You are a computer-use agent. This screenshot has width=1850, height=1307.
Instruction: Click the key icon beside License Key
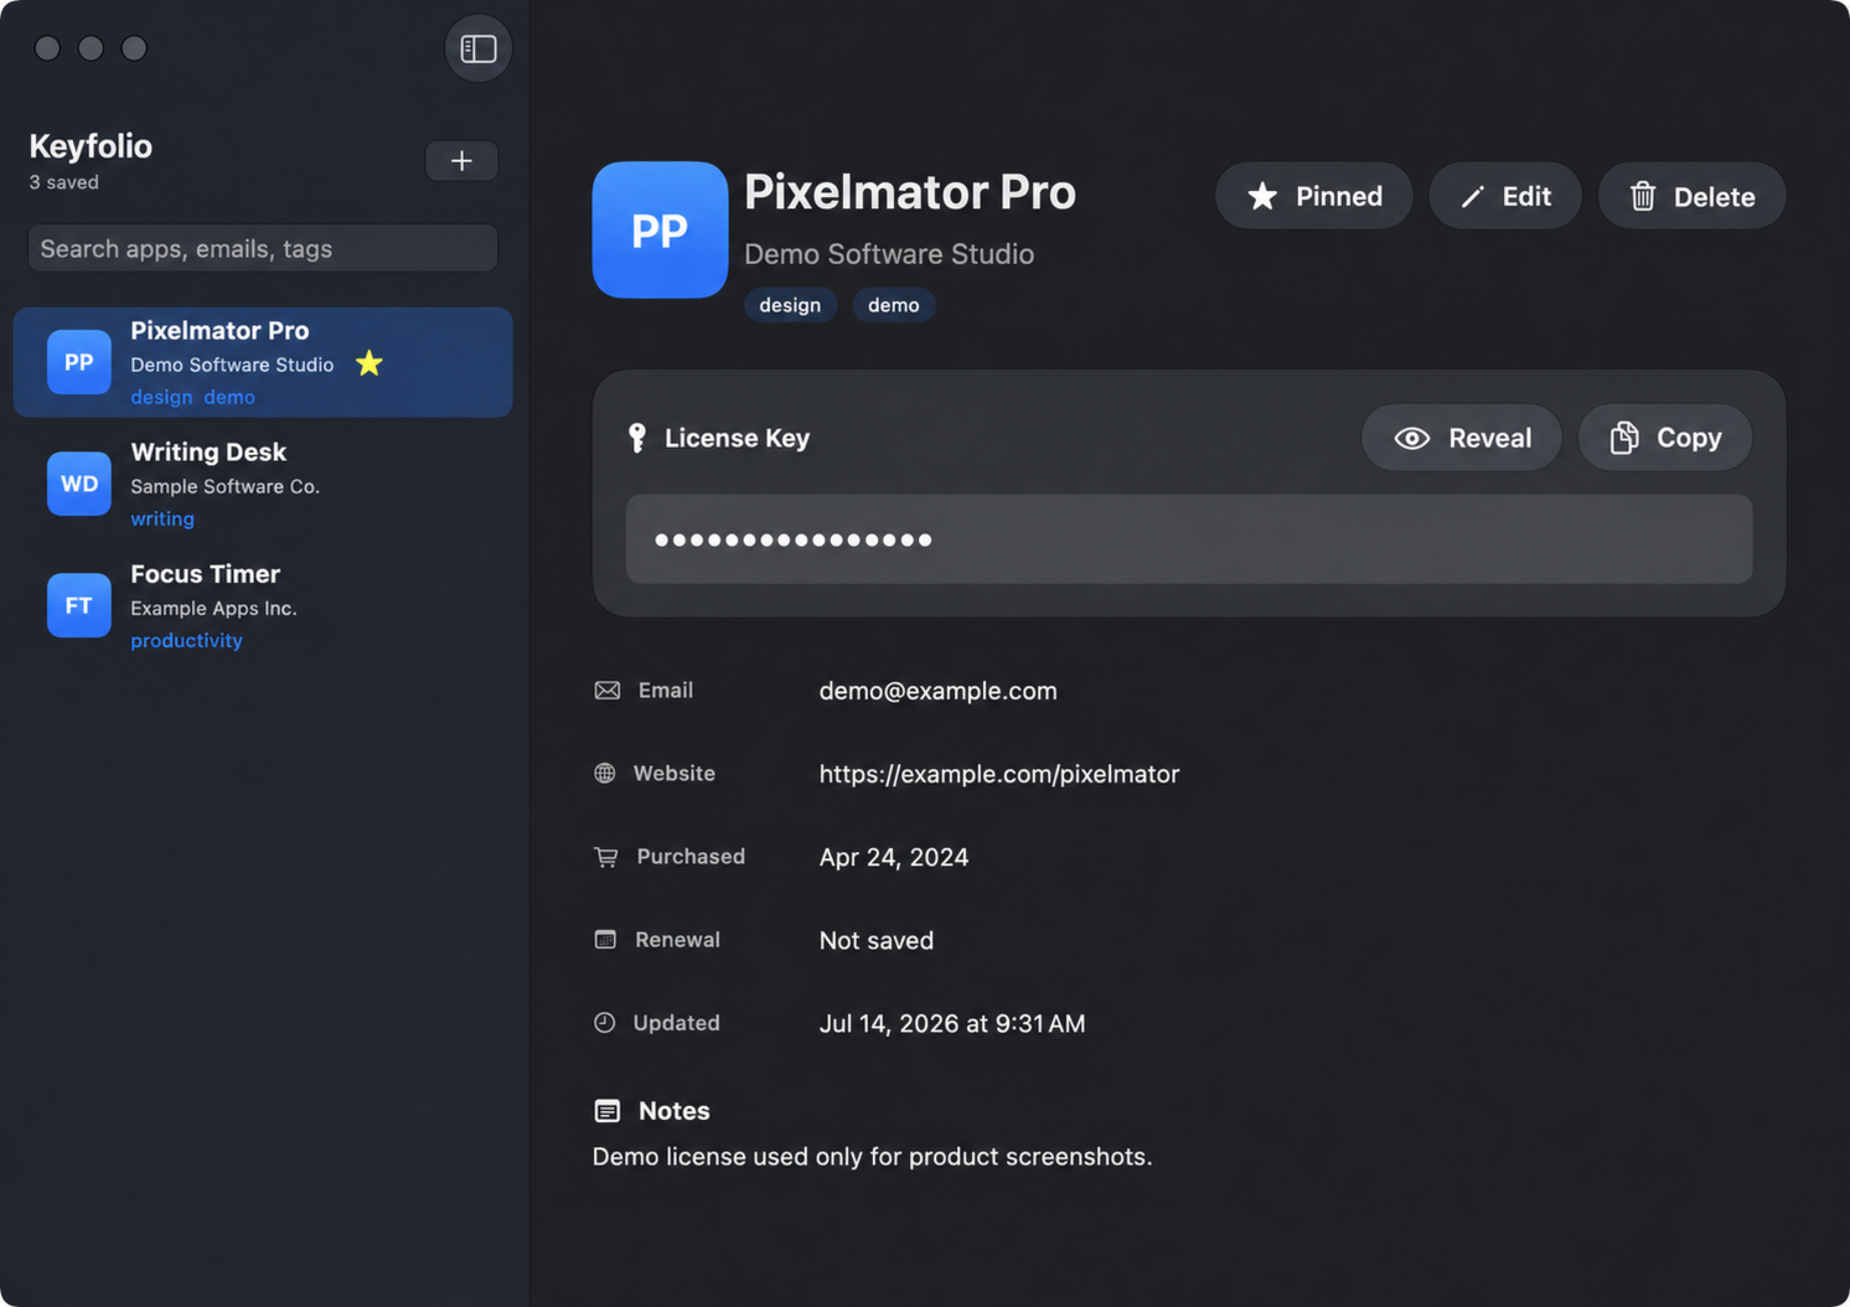637,438
